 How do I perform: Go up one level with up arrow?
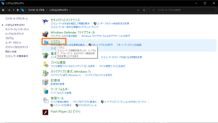click(x=18, y=10)
